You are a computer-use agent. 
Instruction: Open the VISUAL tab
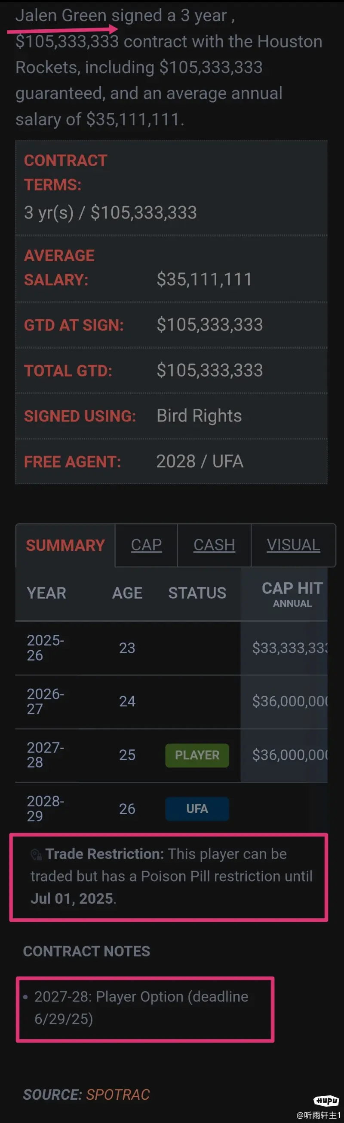(294, 545)
